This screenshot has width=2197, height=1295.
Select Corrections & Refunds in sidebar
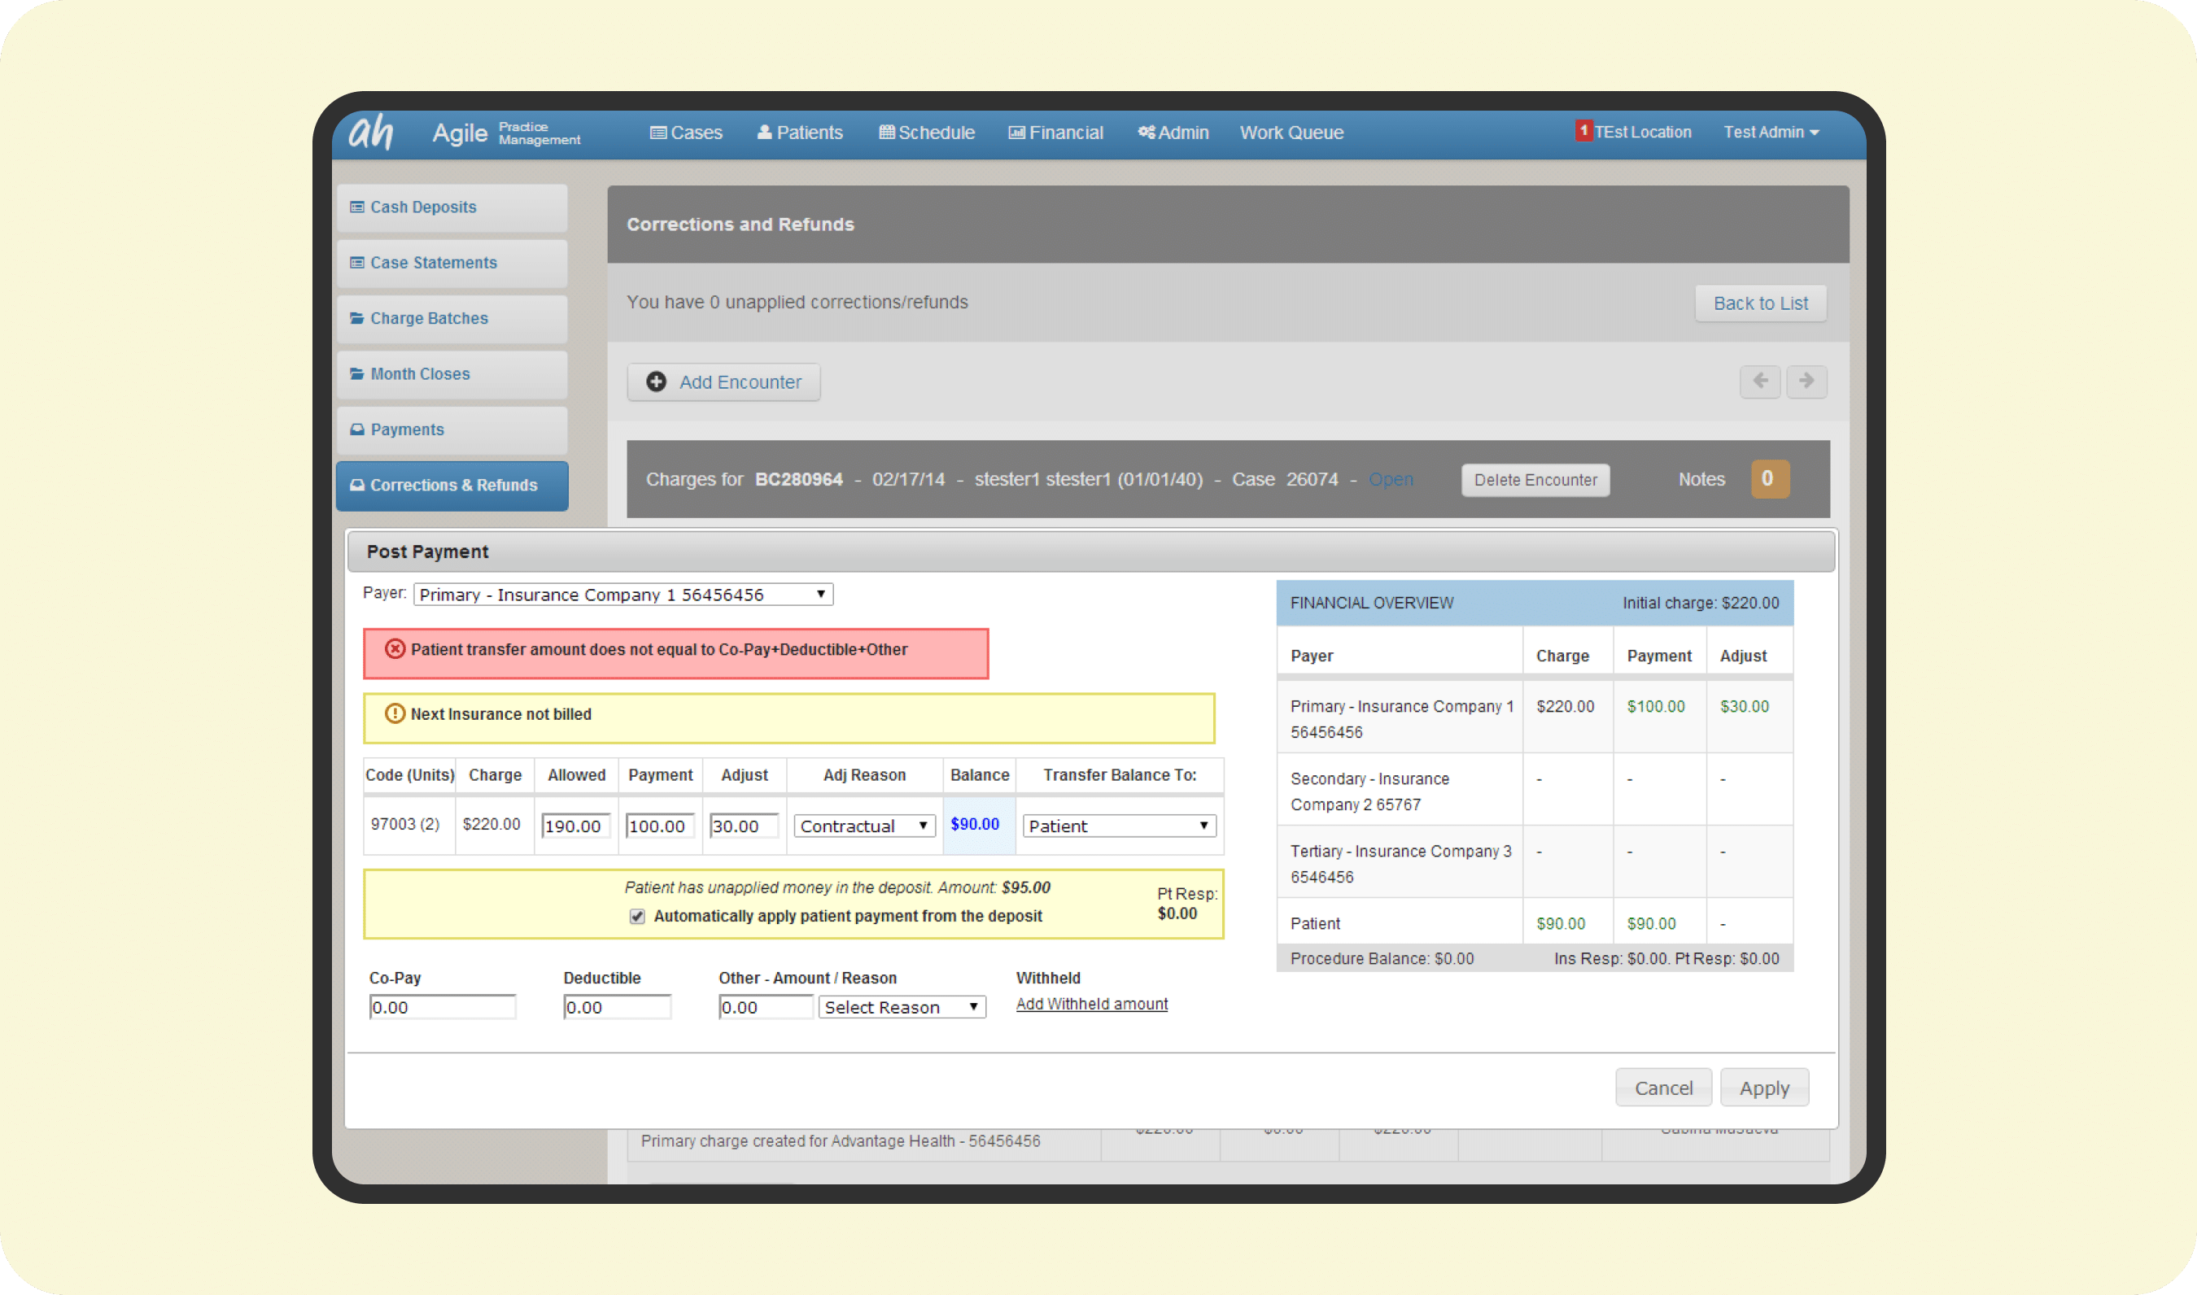452,486
